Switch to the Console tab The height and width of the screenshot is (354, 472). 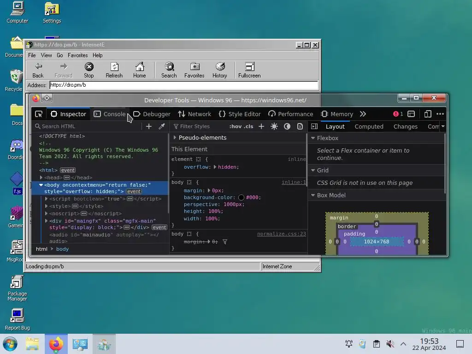coord(110,114)
